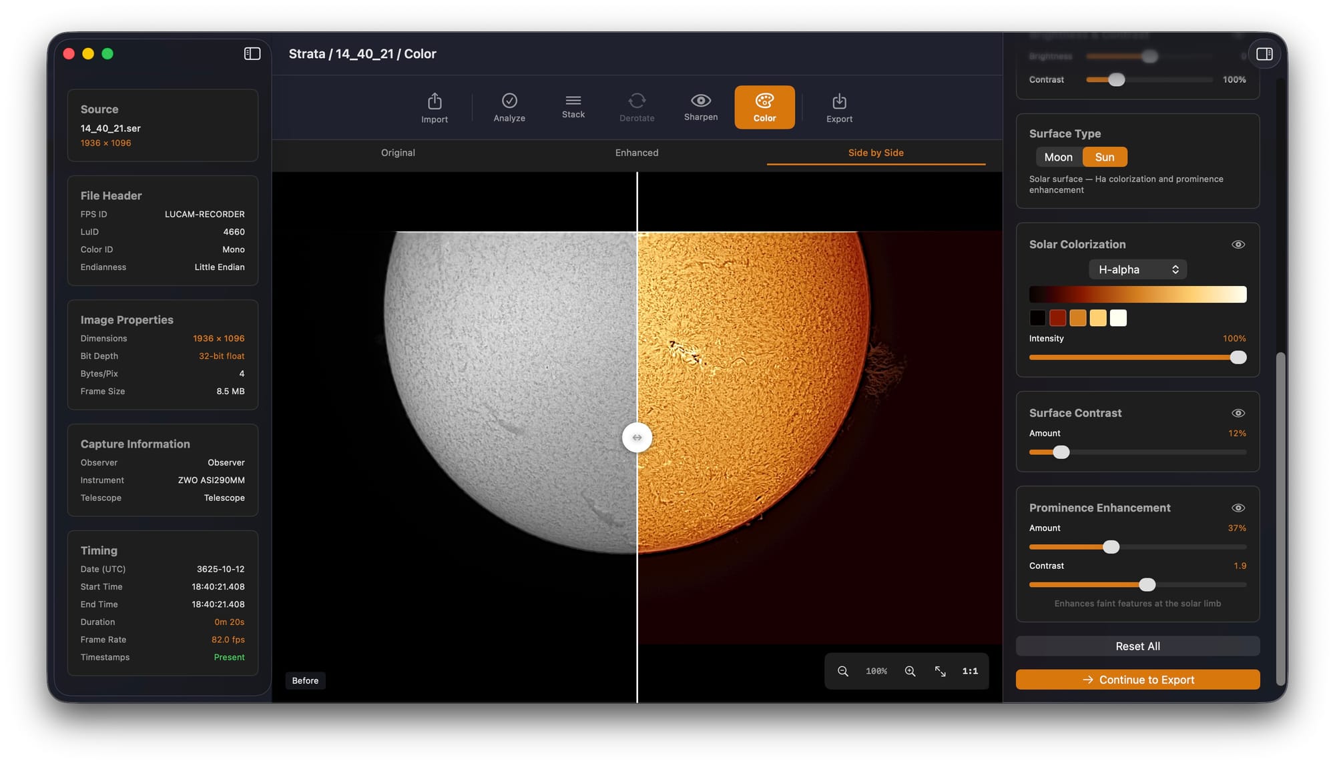1335x765 pixels.
Task: Toggle the left sidebar panel icon
Action: pos(252,54)
